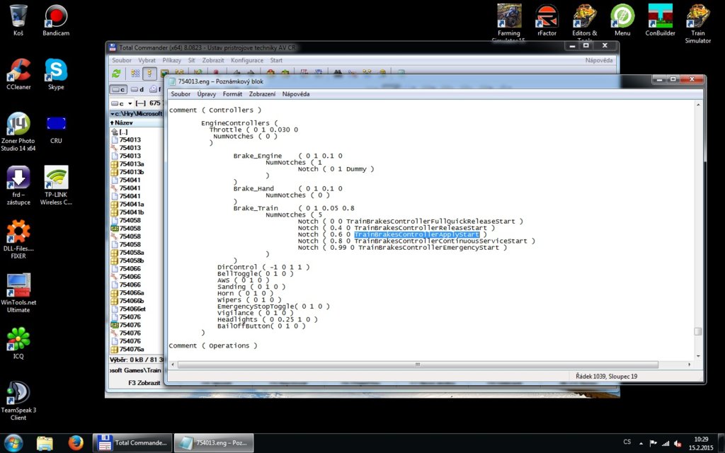Open the Konfigurace menu in Total Commander

[x=246, y=61]
